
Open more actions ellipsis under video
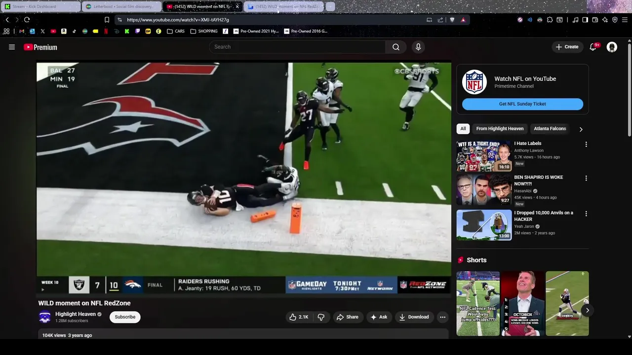pos(442,317)
